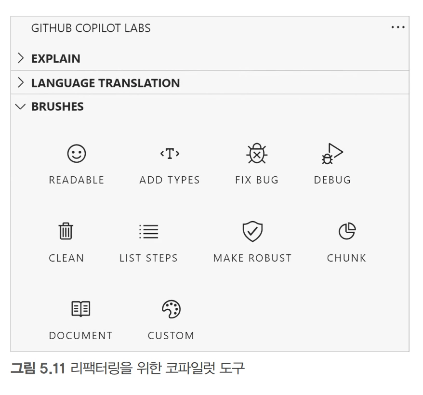
Task: Click the GITHUB COPILOT LABS panel title
Action: 91,28
